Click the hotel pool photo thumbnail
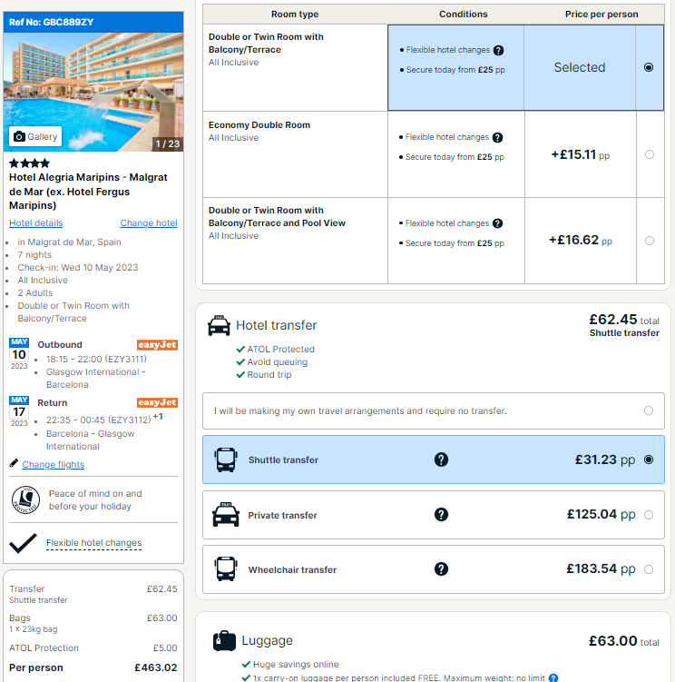Screen dimensions: 675x682 point(93,93)
